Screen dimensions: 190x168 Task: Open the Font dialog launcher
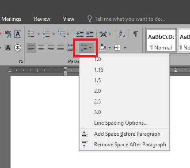pos(21,61)
